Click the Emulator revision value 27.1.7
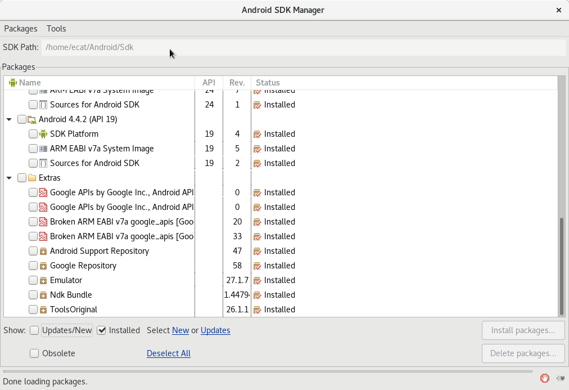Image resolution: width=569 pixels, height=390 pixels. coord(237,280)
